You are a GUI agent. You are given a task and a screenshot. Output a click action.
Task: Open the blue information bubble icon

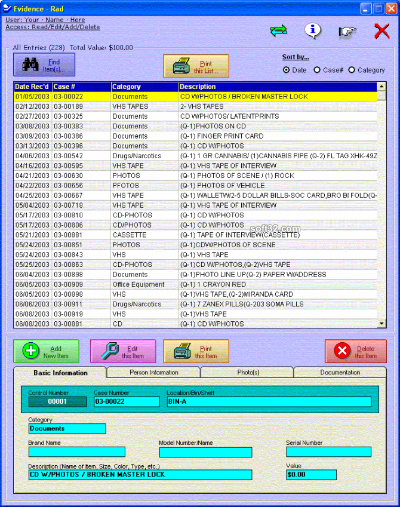coord(313,31)
